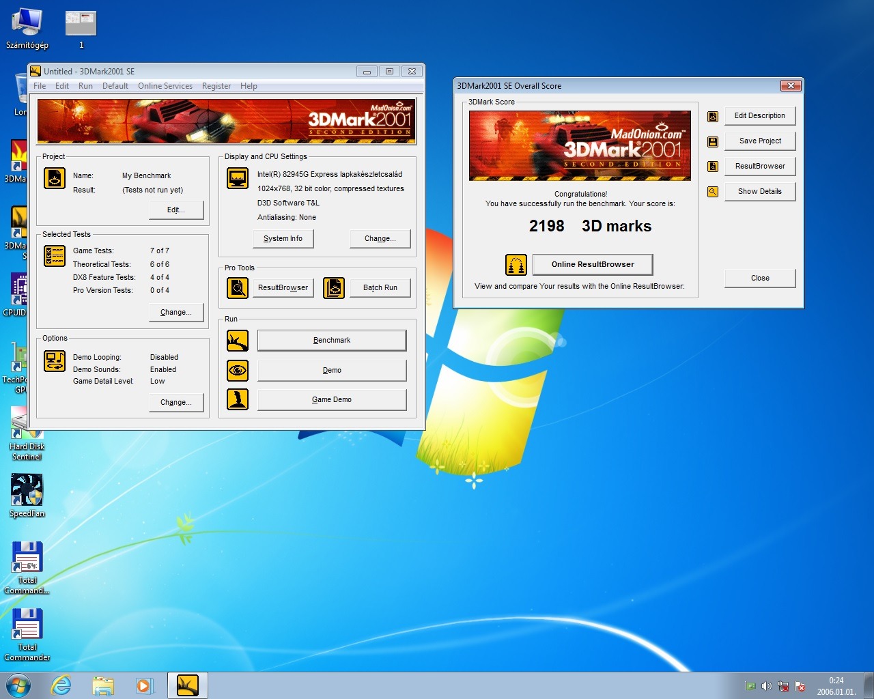The image size is (874, 699).
Task: Click the taskbar clock
Action: pos(836,686)
